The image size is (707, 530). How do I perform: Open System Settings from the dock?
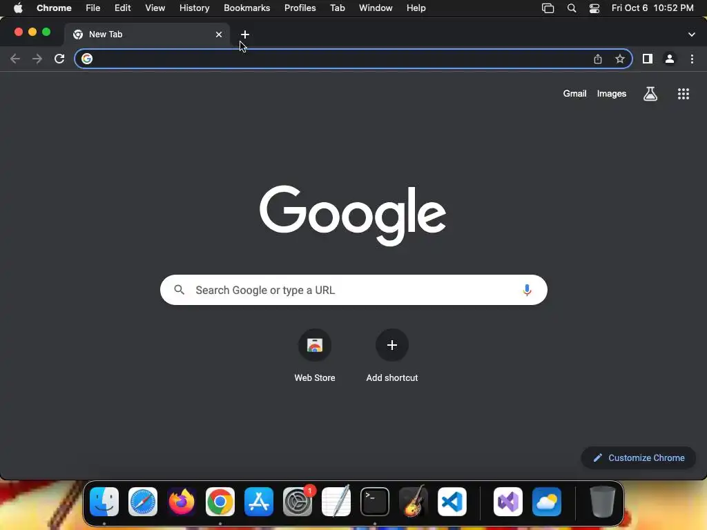pyautogui.click(x=298, y=502)
